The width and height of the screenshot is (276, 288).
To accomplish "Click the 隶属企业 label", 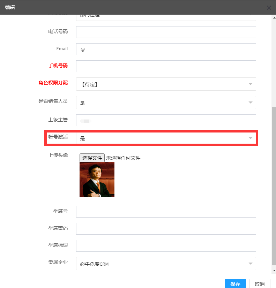I will pyautogui.click(x=58, y=262).
